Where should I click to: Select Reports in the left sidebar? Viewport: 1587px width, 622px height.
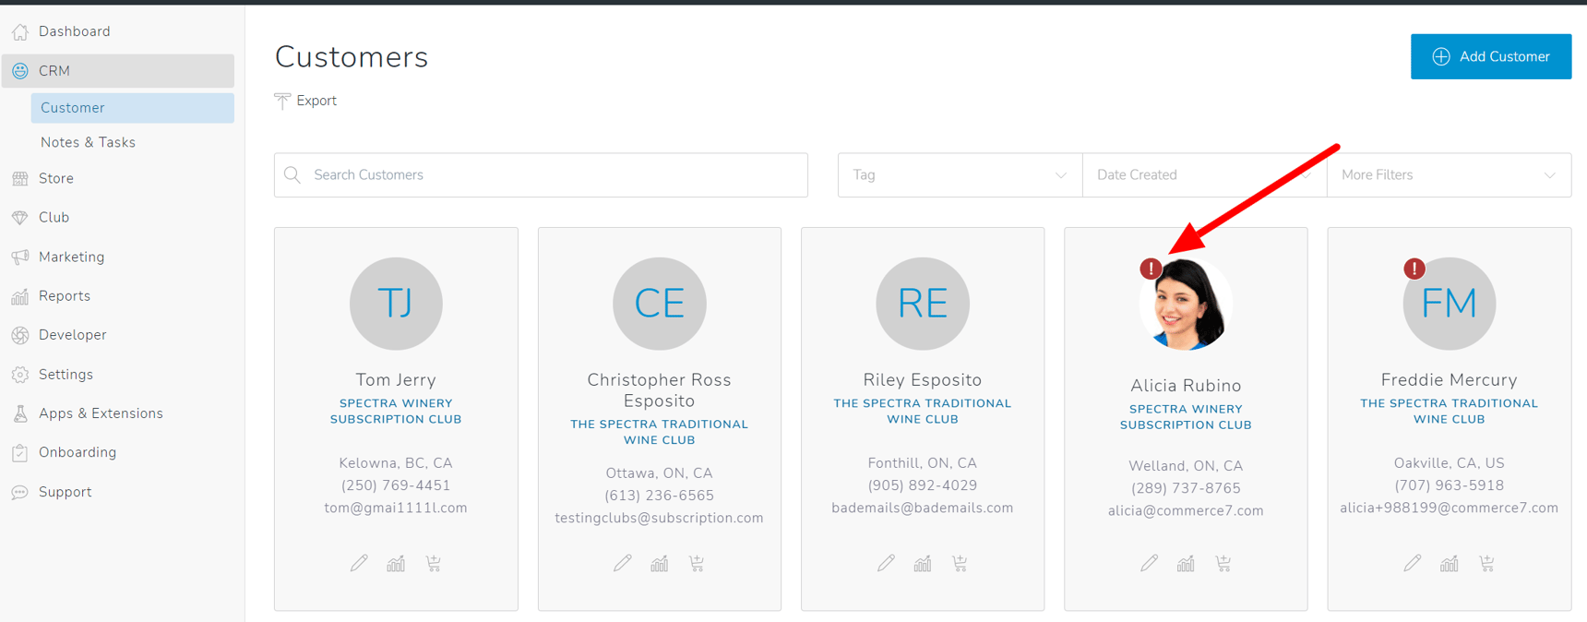tap(65, 296)
